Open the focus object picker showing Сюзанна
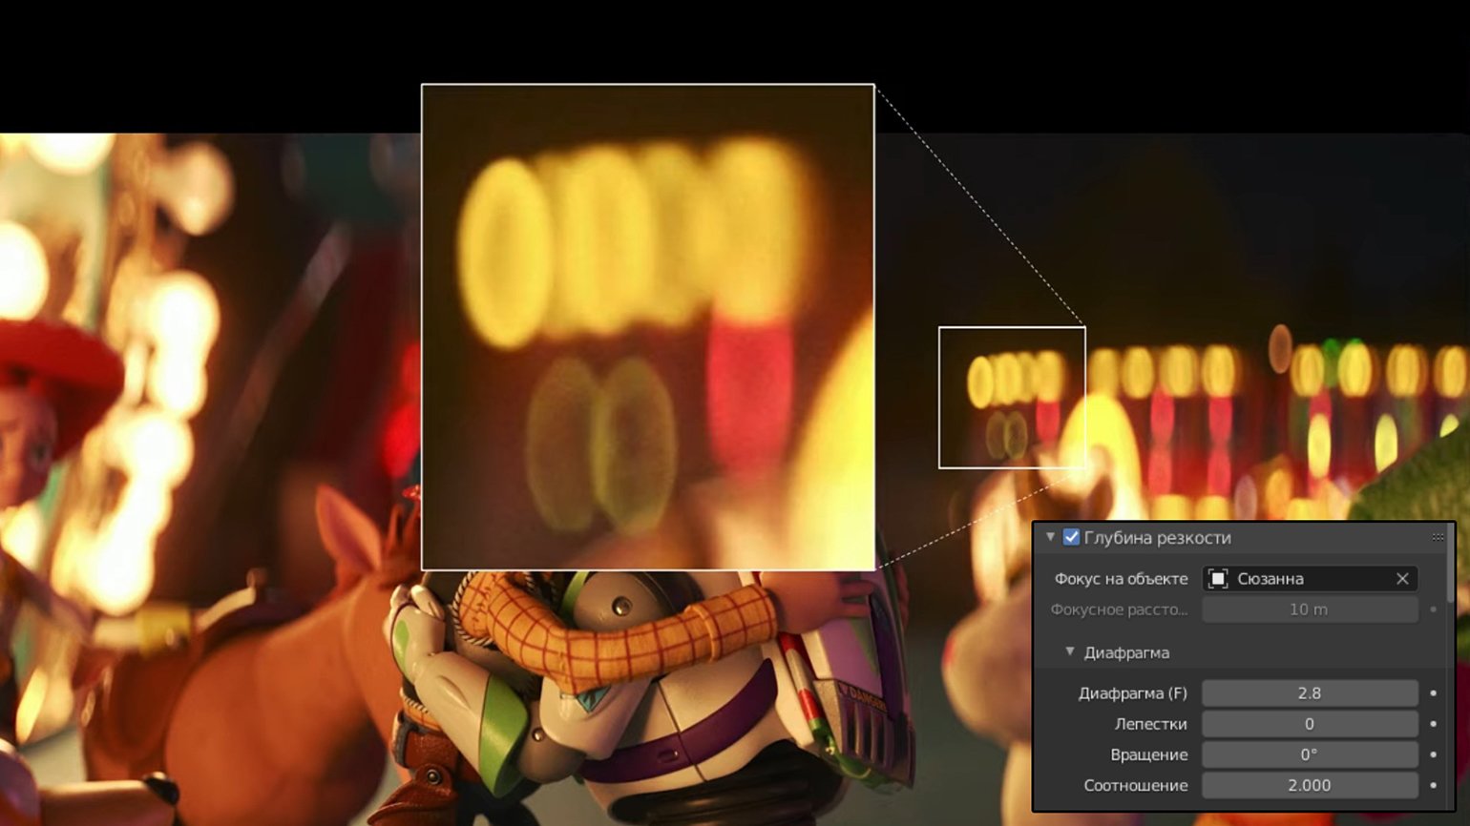The image size is (1470, 826). pos(1310,578)
